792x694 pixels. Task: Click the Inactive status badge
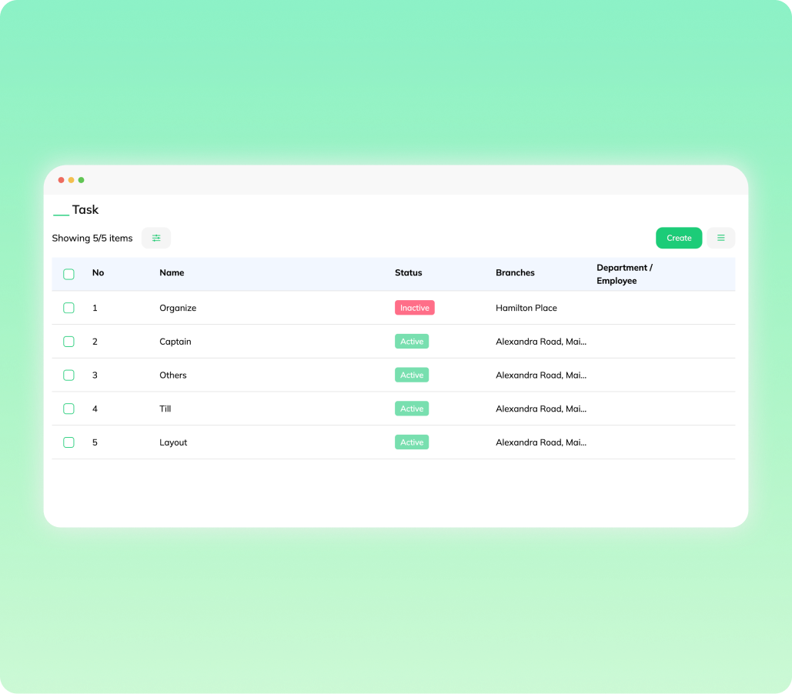tap(415, 308)
